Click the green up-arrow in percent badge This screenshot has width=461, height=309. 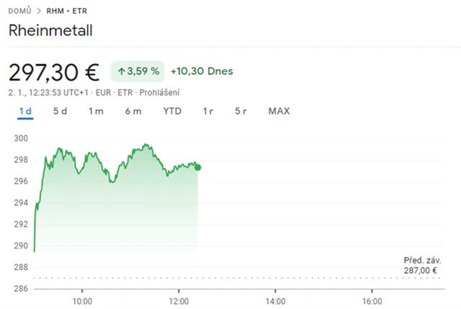pos(120,71)
